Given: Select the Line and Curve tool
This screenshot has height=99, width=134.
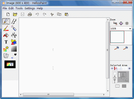Looking at the screenshot, I should 14,21.
